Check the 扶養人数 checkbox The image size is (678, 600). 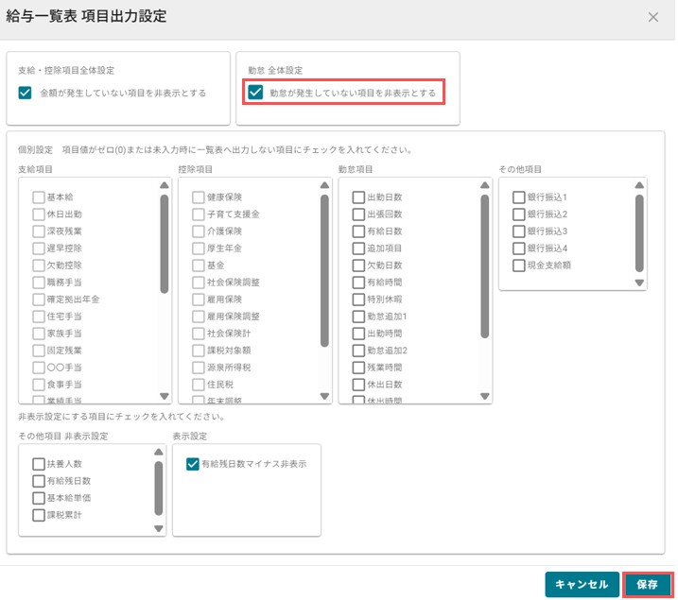(39, 464)
